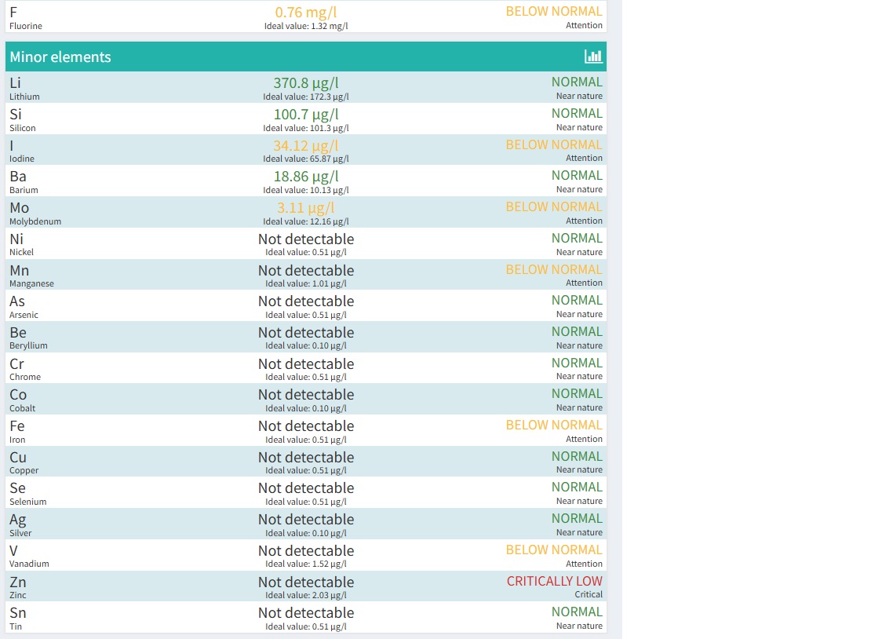
Task: Select the ideal value 1.52 µg/l
Action: [329, 564]
